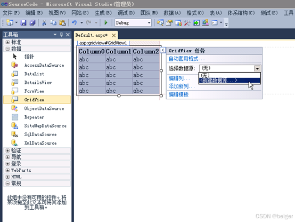The height and width of the screenshot is (222, 295).
Task: Expand the 标准 toolbox group
Action: [x=7, y=42]
